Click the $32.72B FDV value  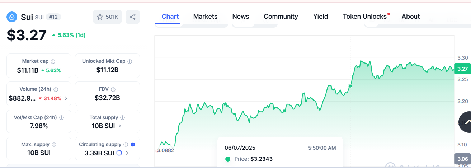tap(107, 98)
